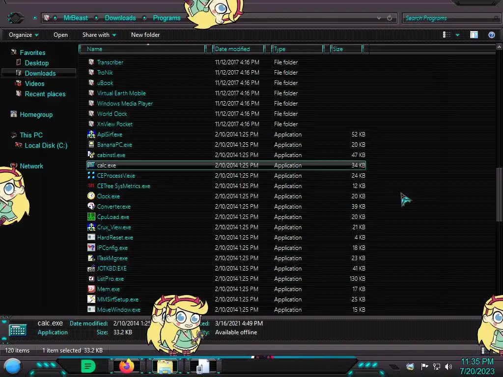
Task: Click the IPConfig.exe file icon
Action: (91, 247)
